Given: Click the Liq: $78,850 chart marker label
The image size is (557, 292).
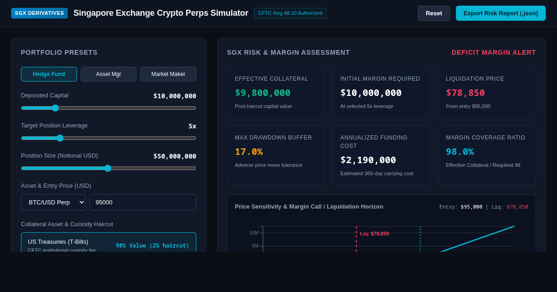Looking at the screenshot, I should click(375, 234).
